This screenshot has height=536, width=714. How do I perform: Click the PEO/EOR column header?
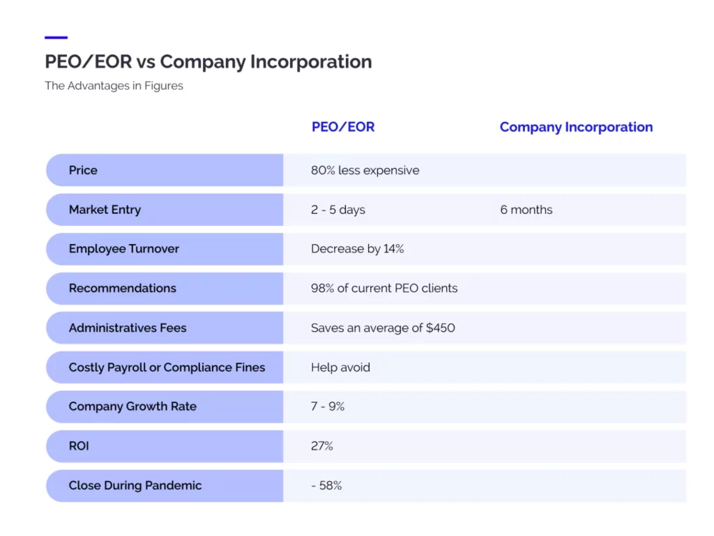(342, 127)
